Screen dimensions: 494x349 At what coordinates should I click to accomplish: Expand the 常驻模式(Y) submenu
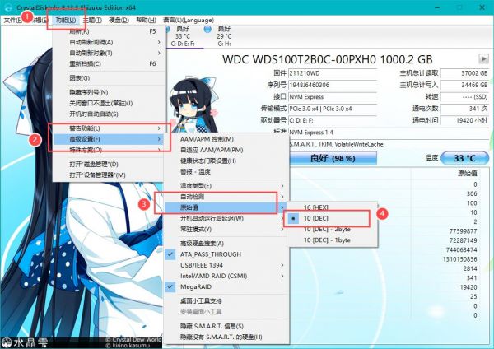[x=226, y=229]
